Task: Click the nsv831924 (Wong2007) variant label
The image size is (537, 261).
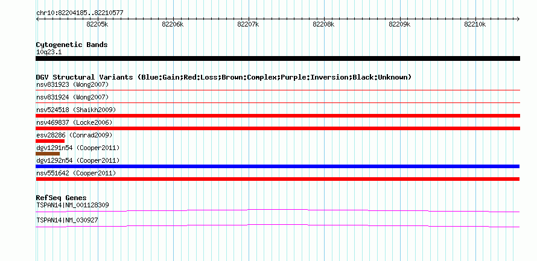Action: 72,97
